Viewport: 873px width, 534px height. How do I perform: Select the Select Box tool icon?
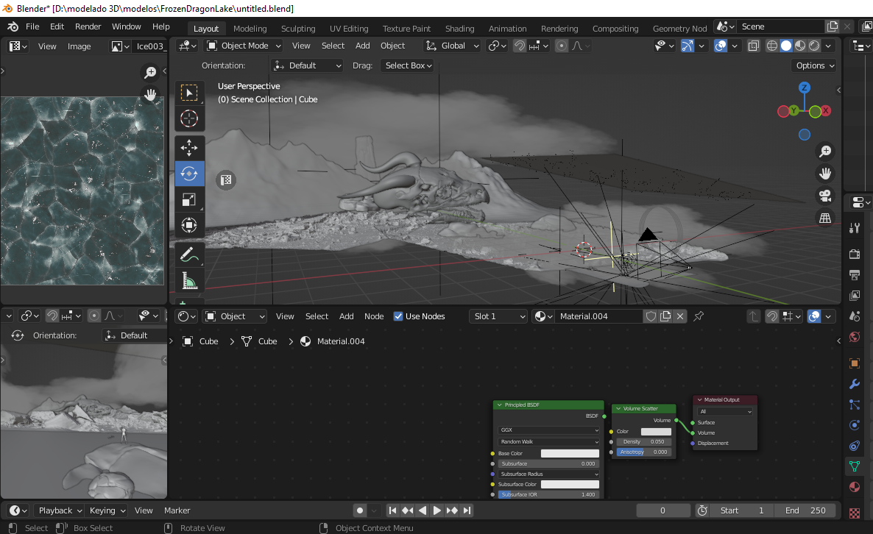click(x=189, y=93)
